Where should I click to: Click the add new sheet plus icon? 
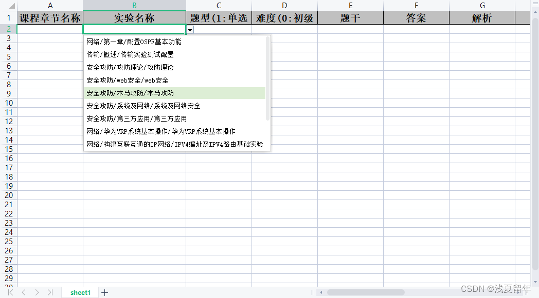pos(104,292)
